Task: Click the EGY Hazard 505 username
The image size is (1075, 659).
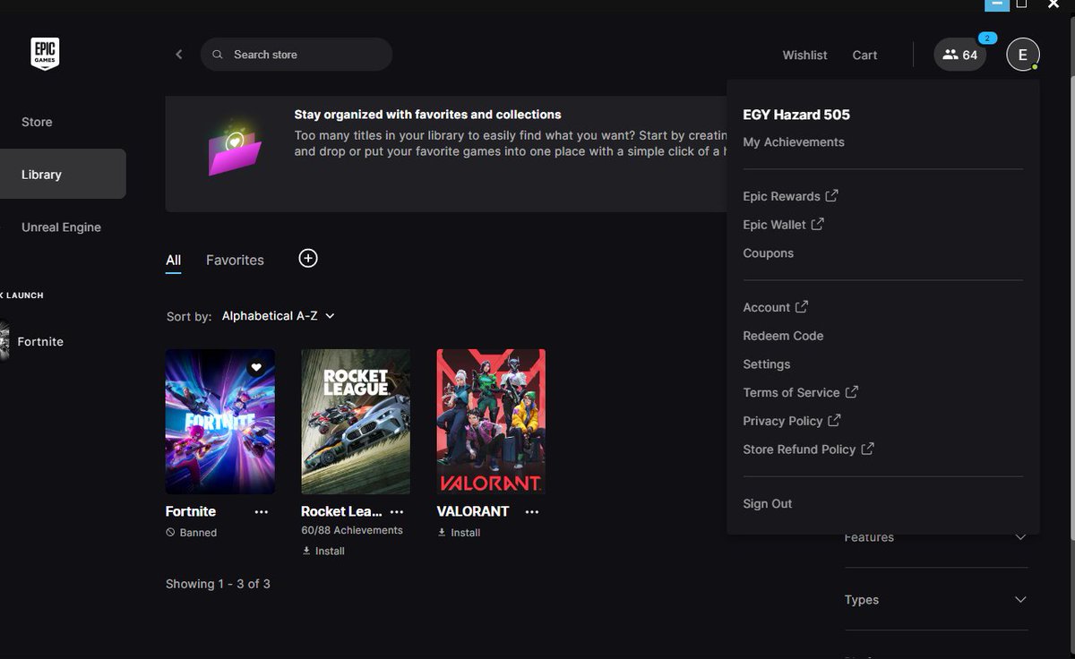Action: tap(796, 115)
